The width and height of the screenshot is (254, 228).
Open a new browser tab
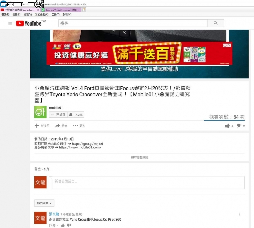click(x=84, y=10)
